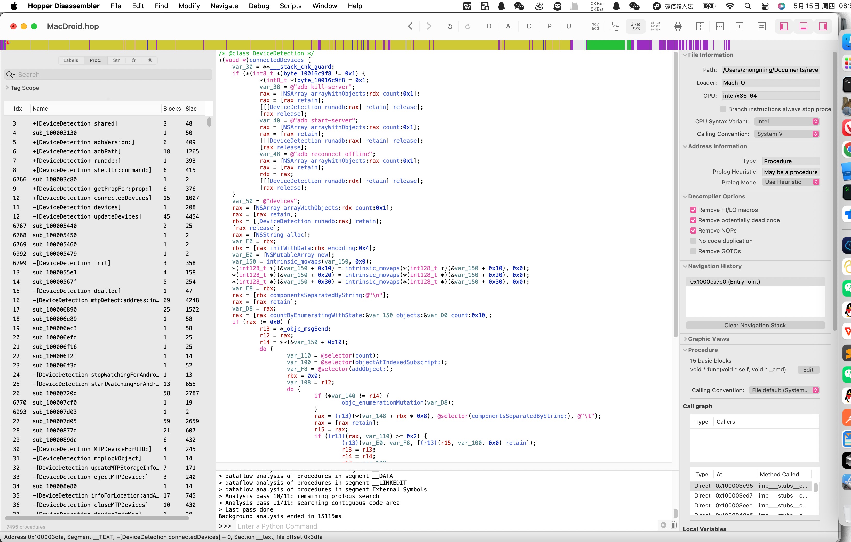This screenshot has height=542, width=851.
Task: Open the Scripts menu
Action: [x=290, y=6]
